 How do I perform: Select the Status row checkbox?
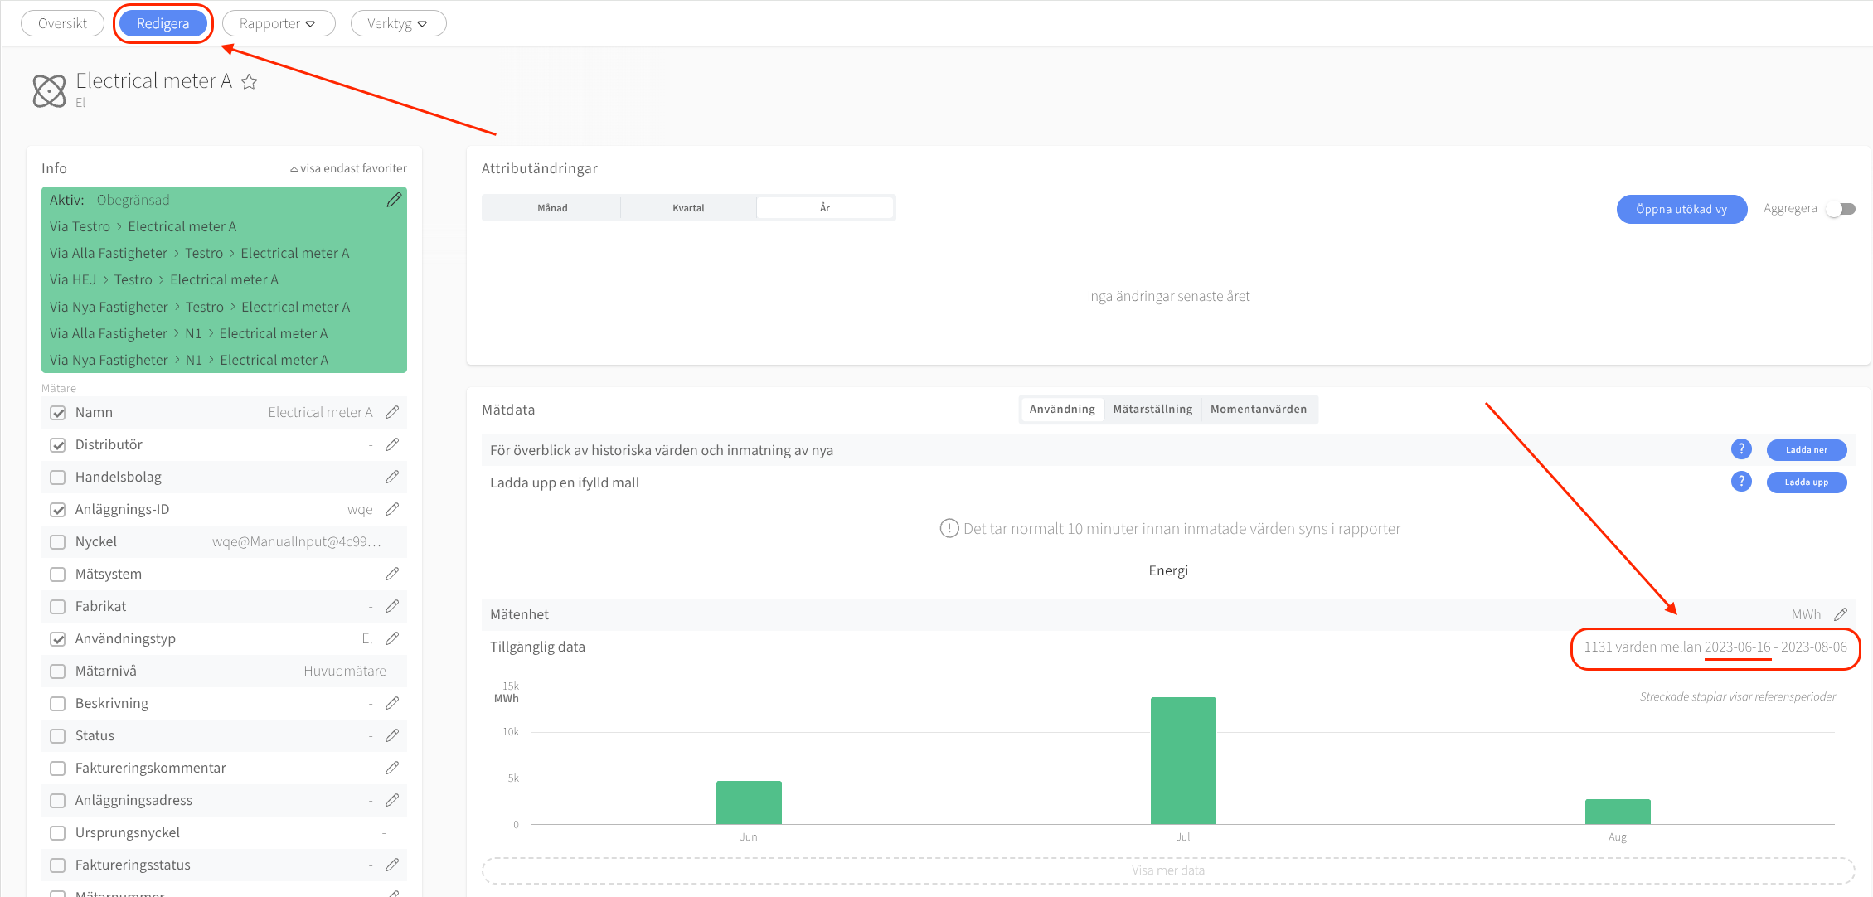click(58, 736)
